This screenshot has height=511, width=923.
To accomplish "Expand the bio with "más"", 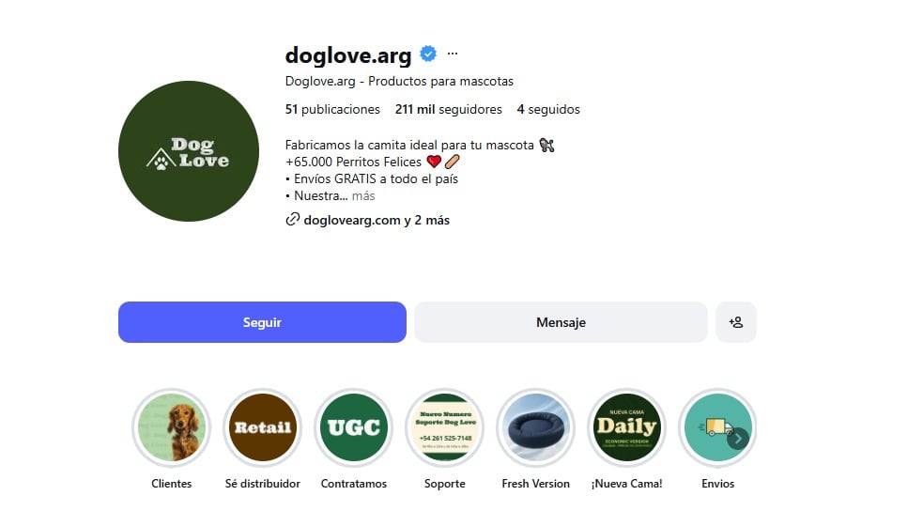I will (363, 196).
